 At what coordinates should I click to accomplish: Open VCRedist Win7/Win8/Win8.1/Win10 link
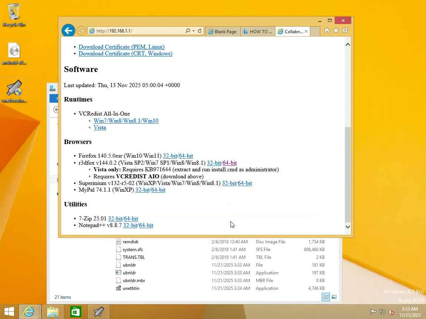pos(126,121)
